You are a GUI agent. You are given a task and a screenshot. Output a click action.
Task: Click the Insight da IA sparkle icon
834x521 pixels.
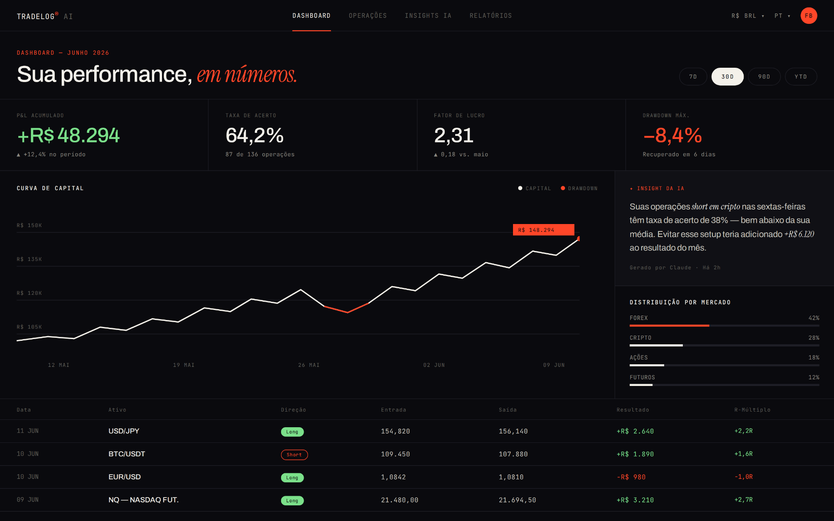[x=632, y=189]
